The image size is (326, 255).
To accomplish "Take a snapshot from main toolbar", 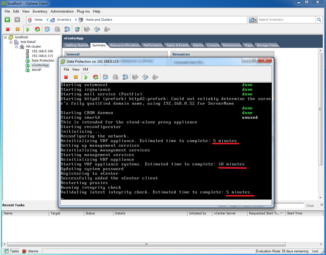I will coord(47,29).
